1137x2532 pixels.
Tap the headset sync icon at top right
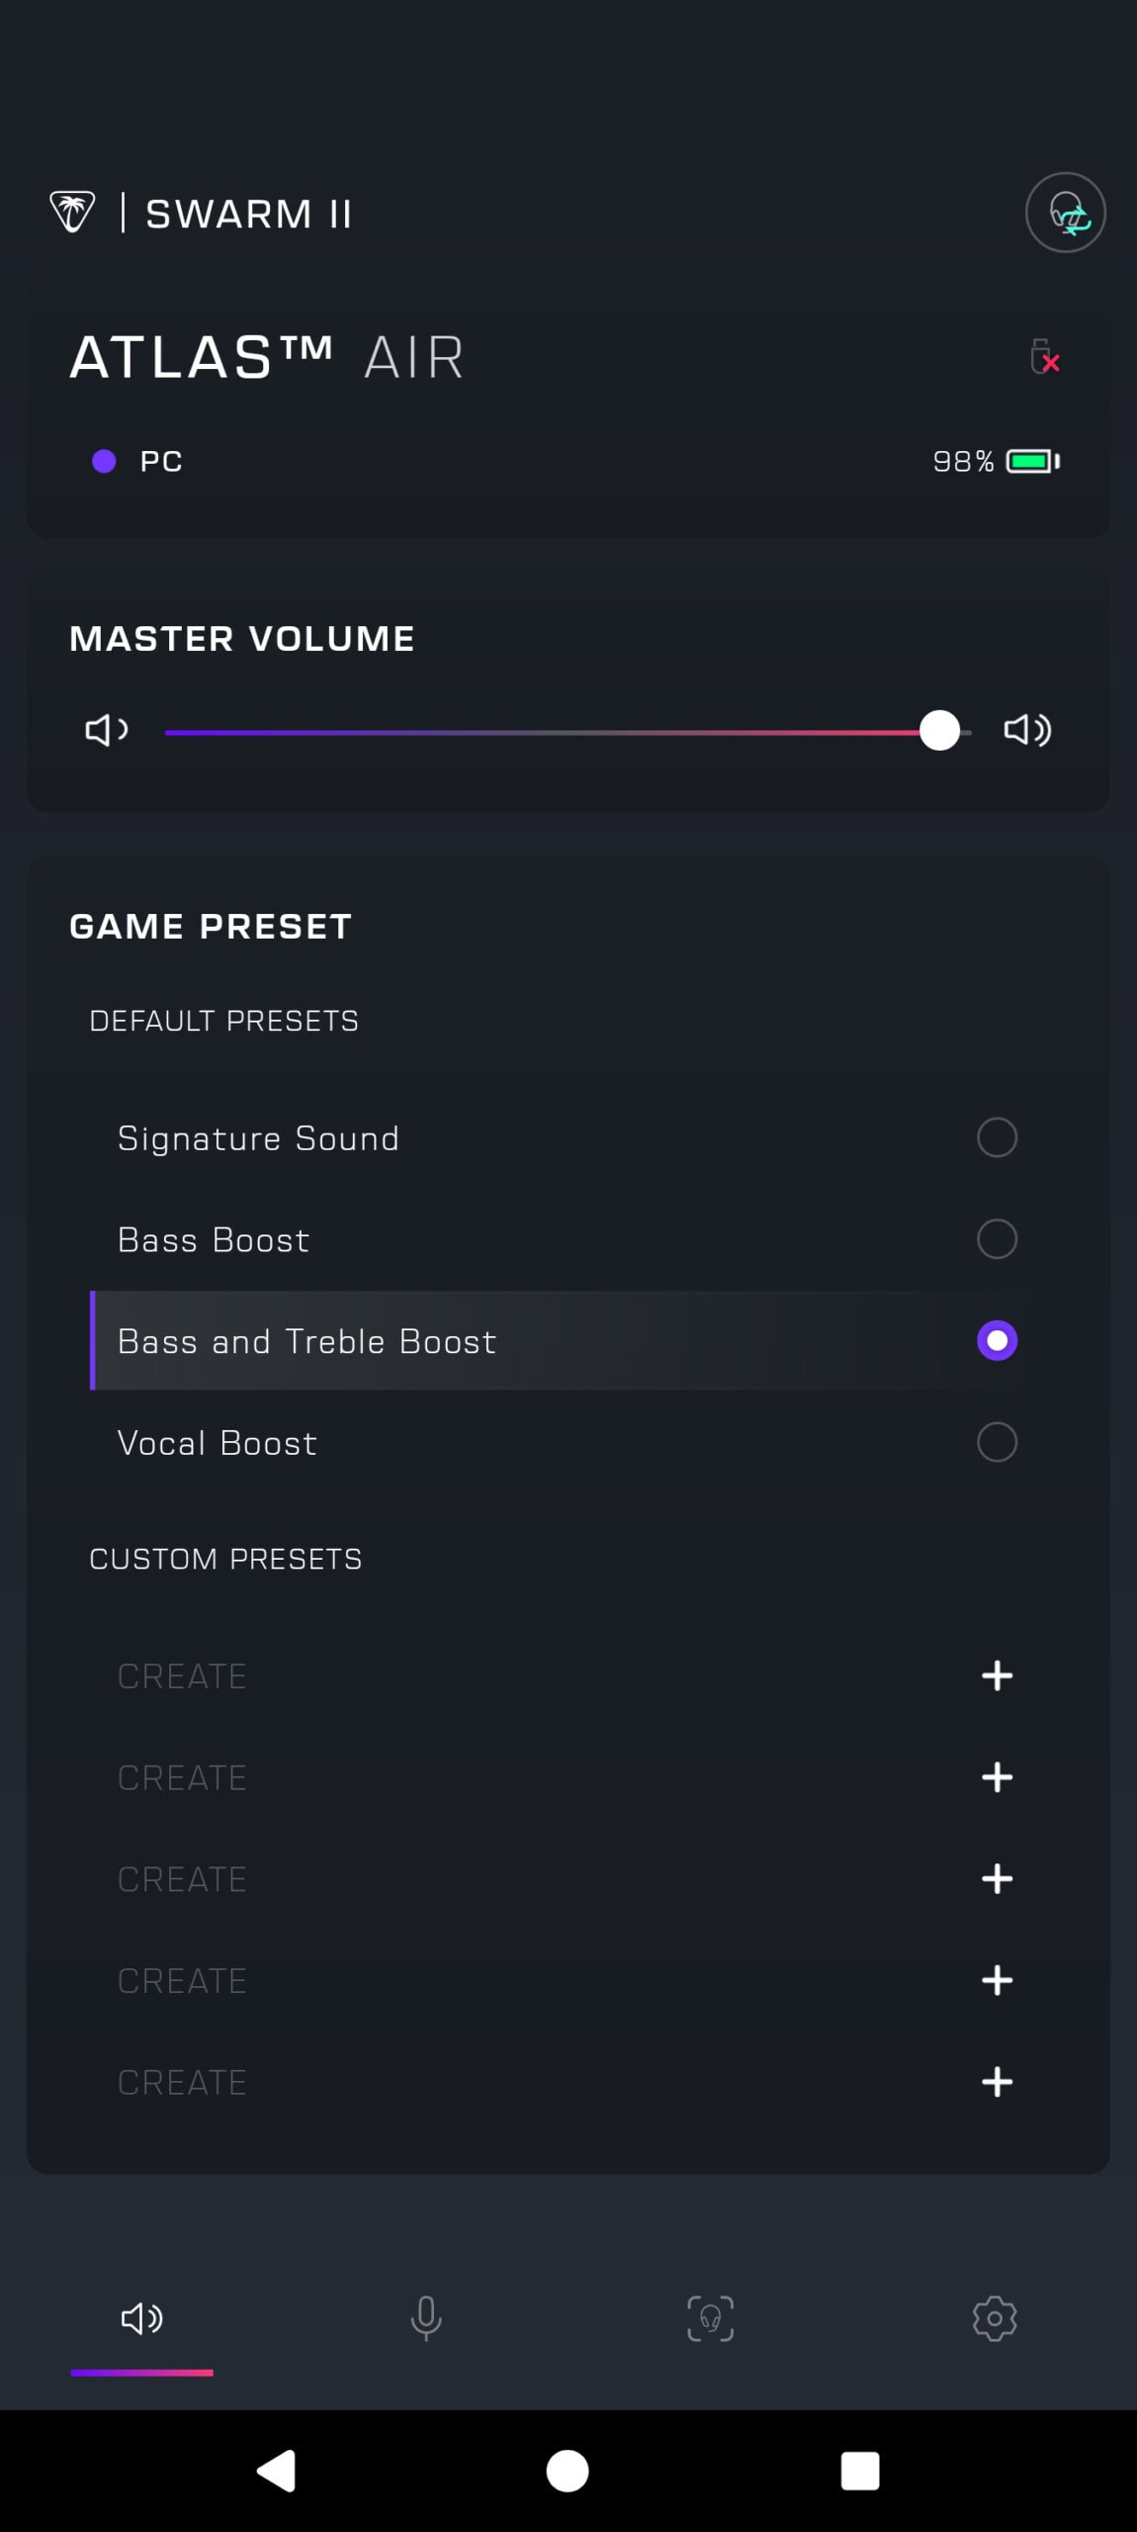1065,213
